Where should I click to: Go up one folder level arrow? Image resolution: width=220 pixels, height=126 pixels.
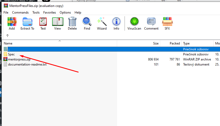click(7, 35)
